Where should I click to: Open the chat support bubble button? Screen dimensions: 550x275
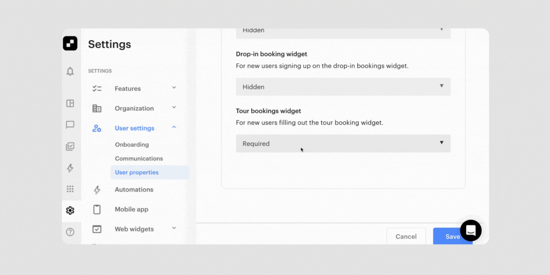[x=471, y=231]
